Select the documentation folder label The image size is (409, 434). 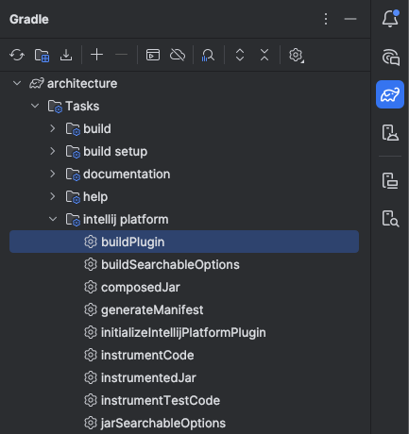pos(127,174)
